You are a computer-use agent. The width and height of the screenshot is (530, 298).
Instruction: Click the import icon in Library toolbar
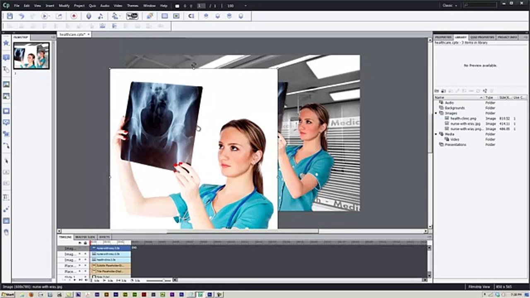click(443, 91)
